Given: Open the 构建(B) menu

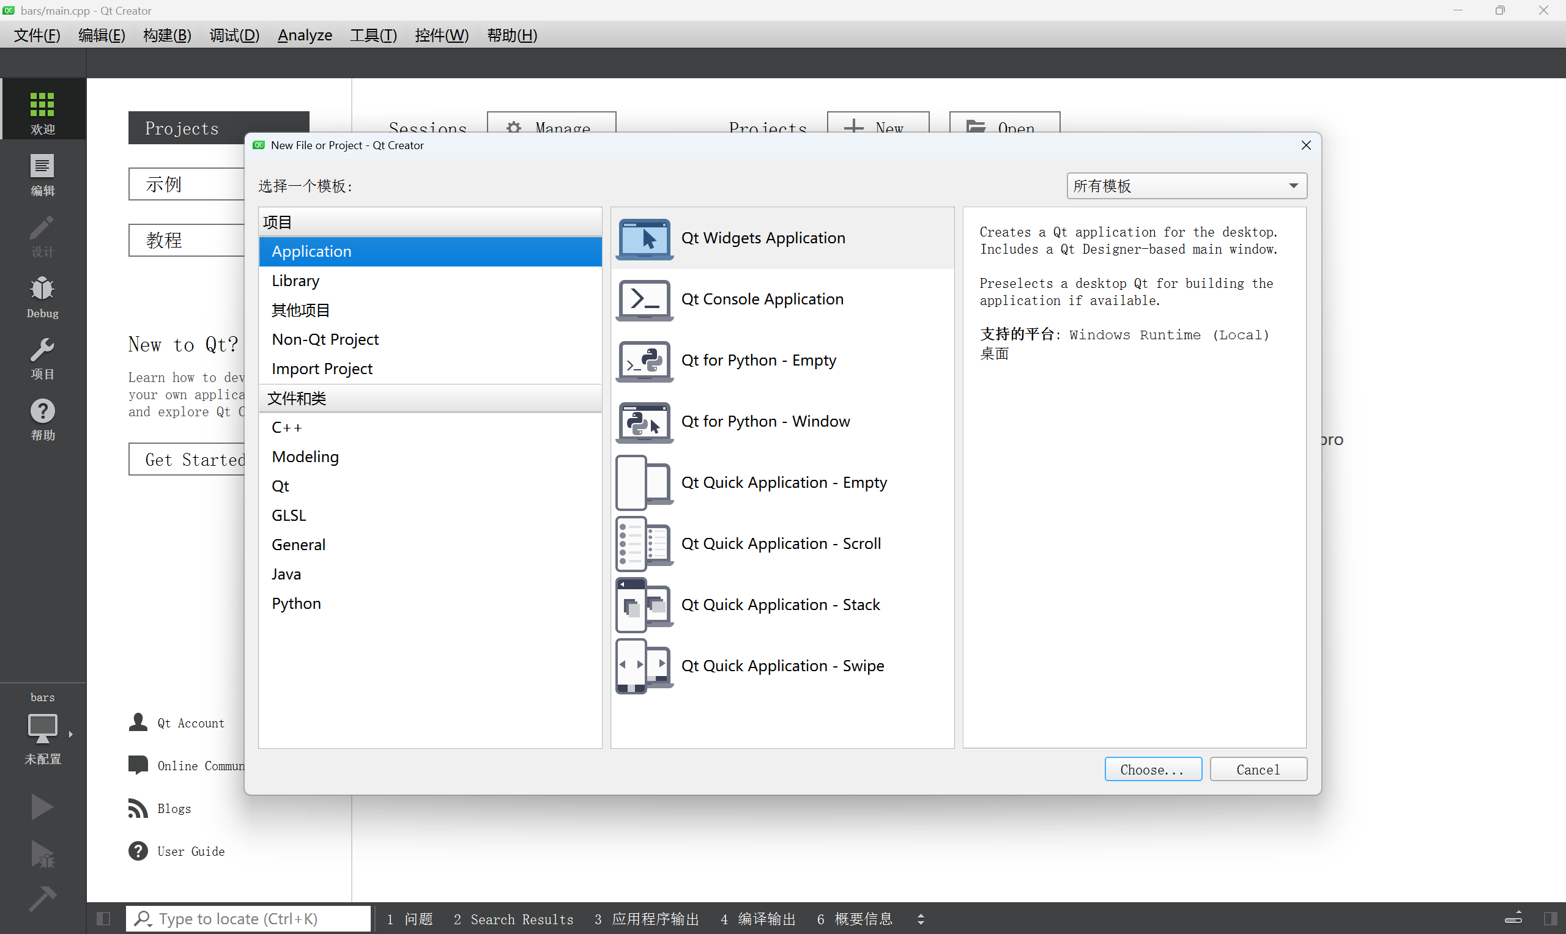Looking at the screenshot, I should pos(167,35).
